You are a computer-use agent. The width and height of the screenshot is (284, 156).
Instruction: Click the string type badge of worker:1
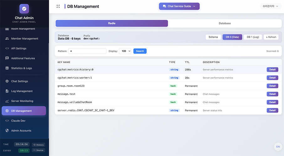tap(174, 78)
